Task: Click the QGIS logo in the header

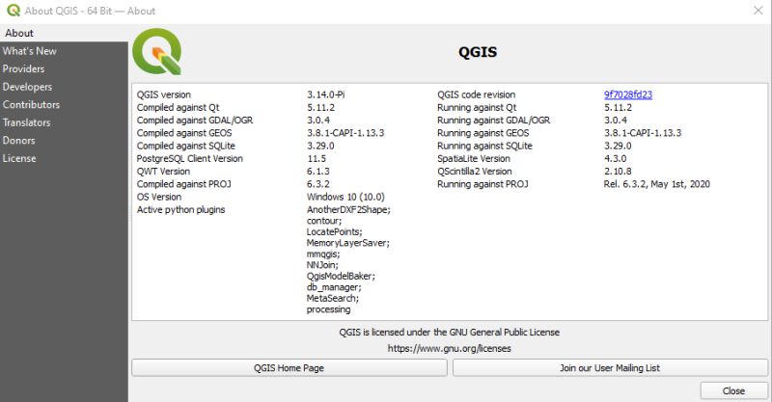Action: [157, 51]
